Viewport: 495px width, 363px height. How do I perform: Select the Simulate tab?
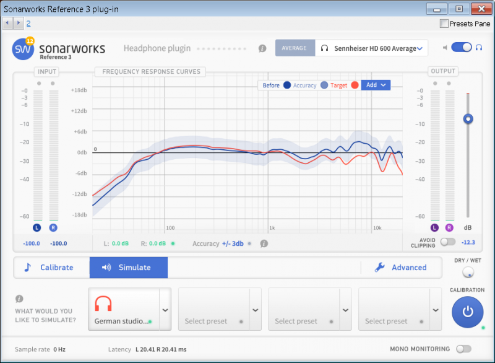pos(128,268)
